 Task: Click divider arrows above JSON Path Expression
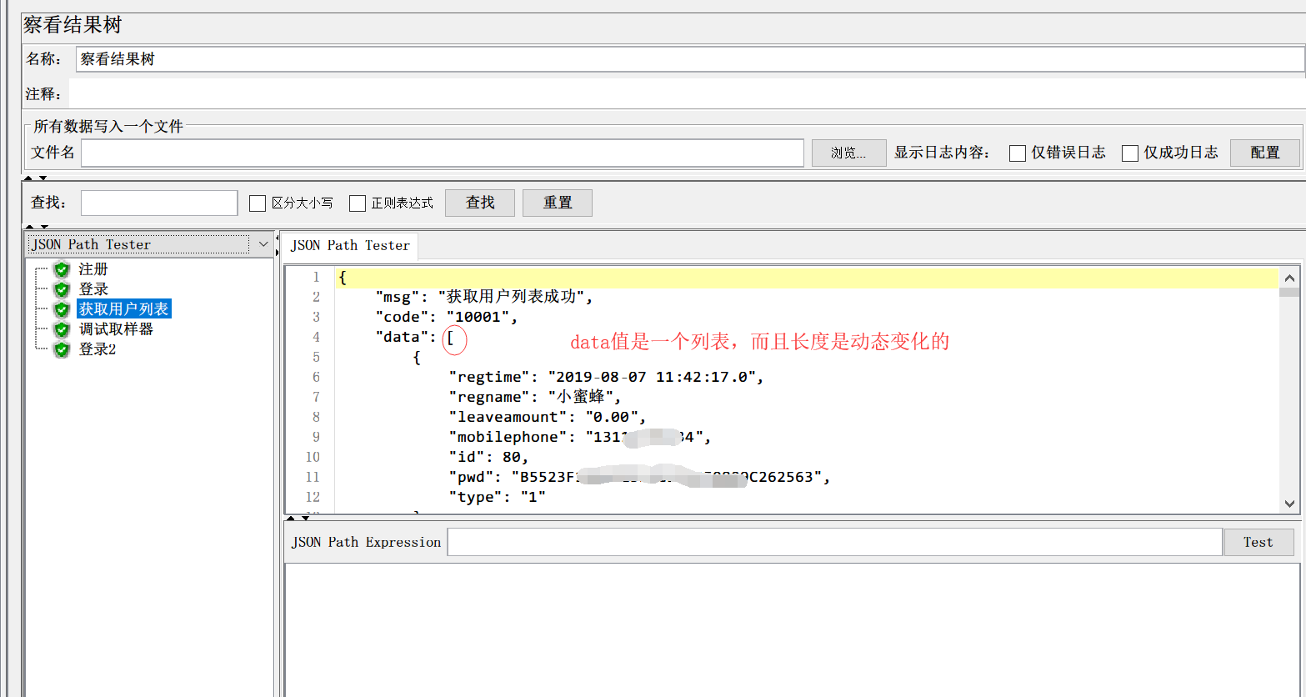point(298,519)
